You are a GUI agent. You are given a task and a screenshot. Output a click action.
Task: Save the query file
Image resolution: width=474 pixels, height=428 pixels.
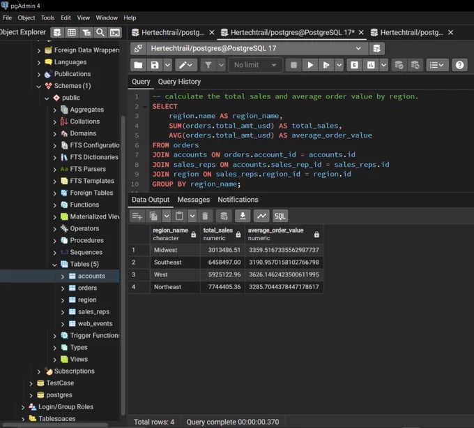(155, 65)
